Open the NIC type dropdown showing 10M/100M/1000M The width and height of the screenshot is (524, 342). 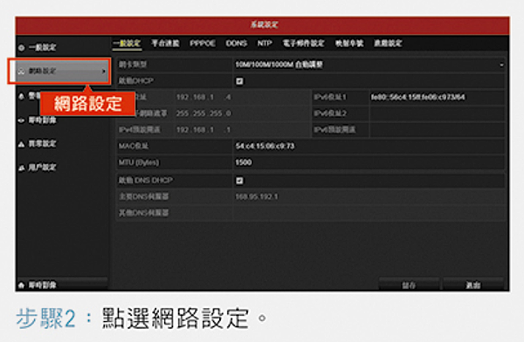coord(369,65)
